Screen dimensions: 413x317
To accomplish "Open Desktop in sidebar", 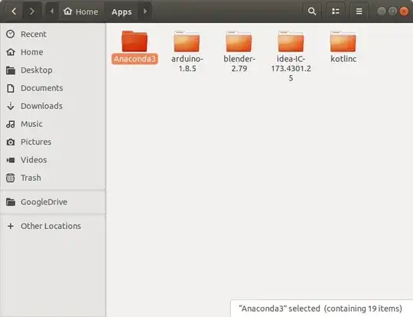I will click(x=53, y=70).
